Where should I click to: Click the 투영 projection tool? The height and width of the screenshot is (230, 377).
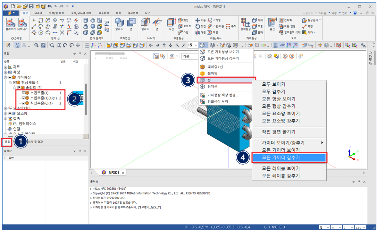coord(213,32)
